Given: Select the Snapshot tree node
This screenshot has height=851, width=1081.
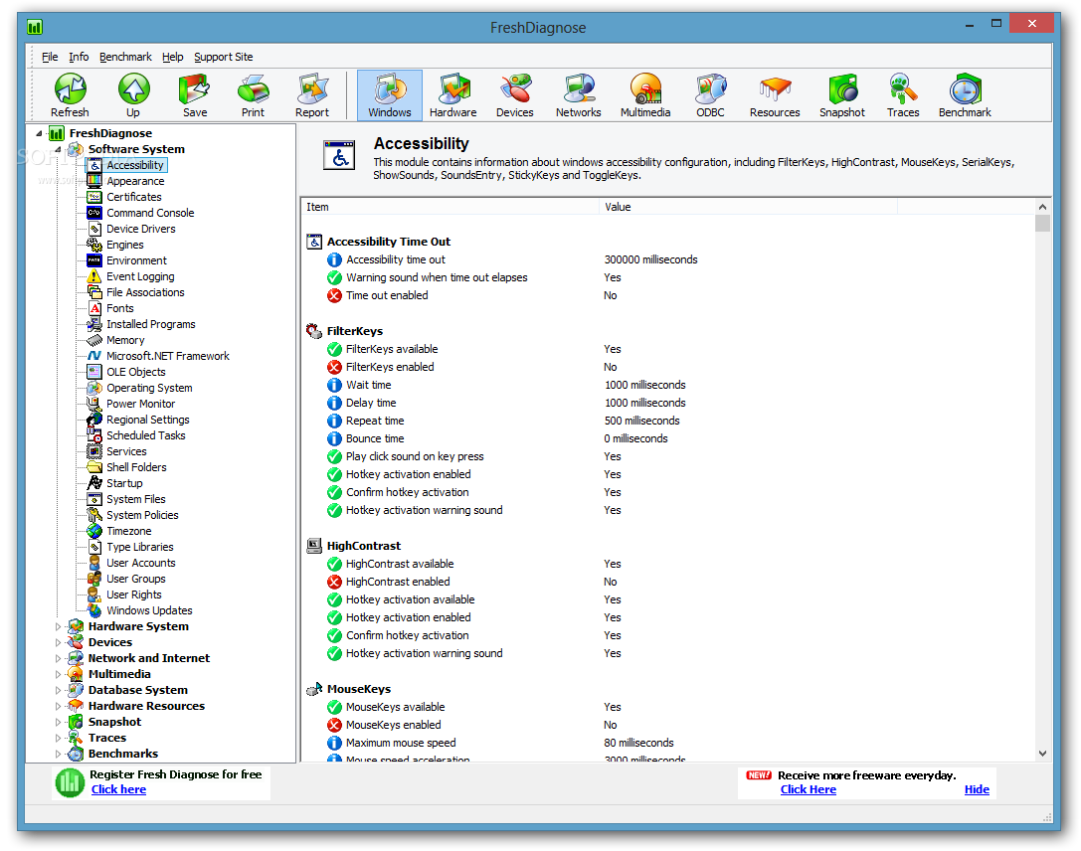Looking at the screenshot, I should coord(114,722).
